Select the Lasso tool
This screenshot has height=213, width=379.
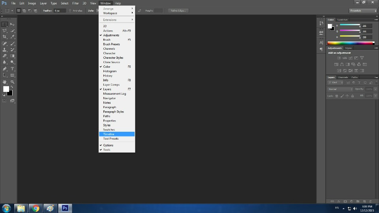tap(5, 31)
